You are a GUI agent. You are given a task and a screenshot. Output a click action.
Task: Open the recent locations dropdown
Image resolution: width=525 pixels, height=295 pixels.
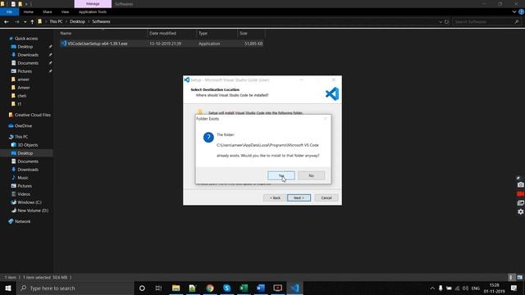[x=25, y=22]
